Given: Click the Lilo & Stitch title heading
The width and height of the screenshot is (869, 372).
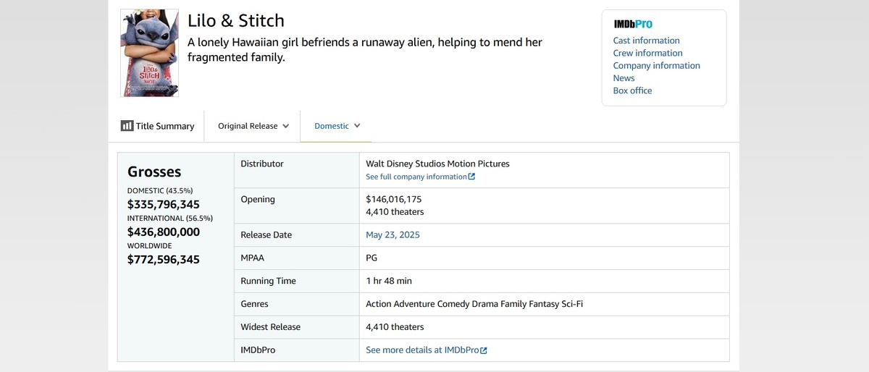Looking at the screenshot, I should pyautogui.click(x=236, y=20).
